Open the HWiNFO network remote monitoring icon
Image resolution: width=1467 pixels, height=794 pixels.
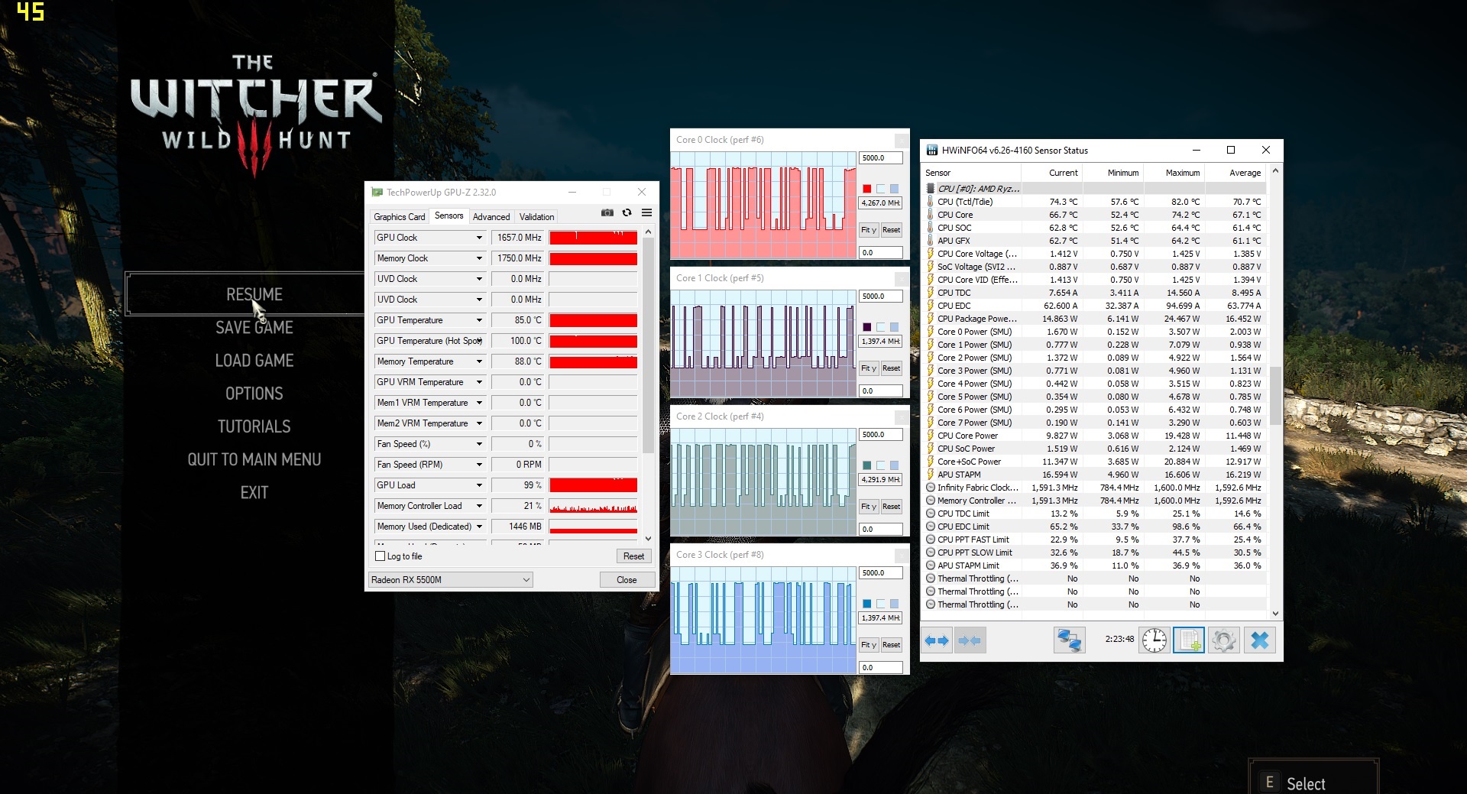click(1069, 640)
